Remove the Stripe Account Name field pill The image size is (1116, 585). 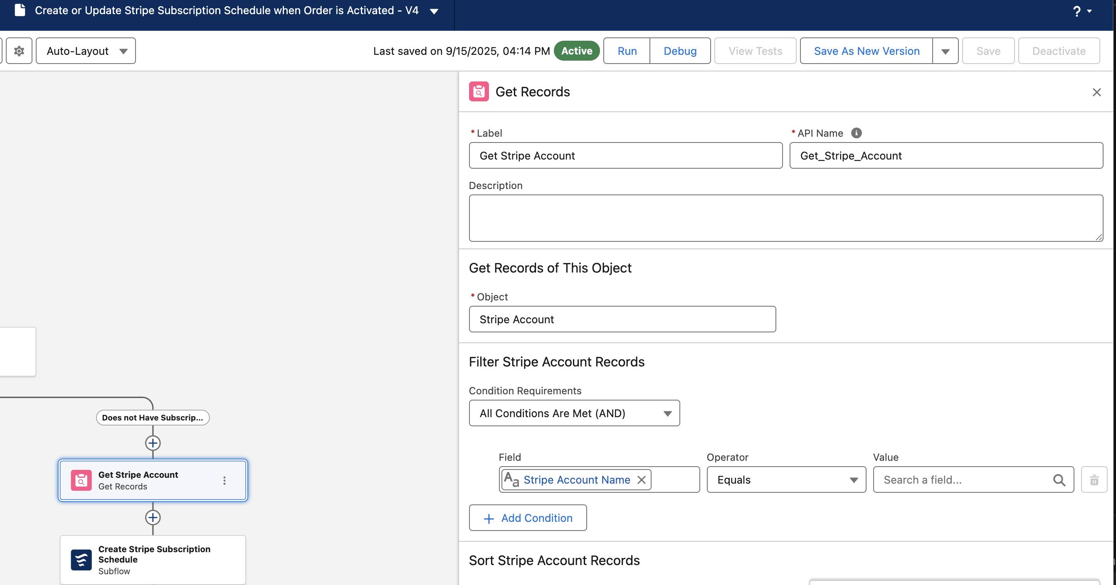click(641, 479)
